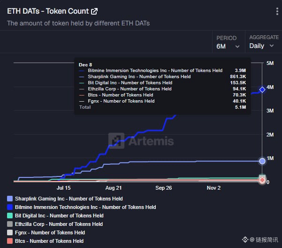The width and height of the screenshot is (282, 248).
Task: Click the Sharplink circle data point marker
Action: [x=262, y=161]
